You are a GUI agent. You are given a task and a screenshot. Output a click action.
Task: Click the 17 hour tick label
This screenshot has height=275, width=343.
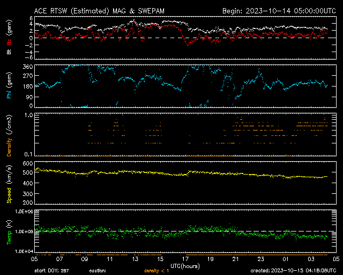pos(185,259)
